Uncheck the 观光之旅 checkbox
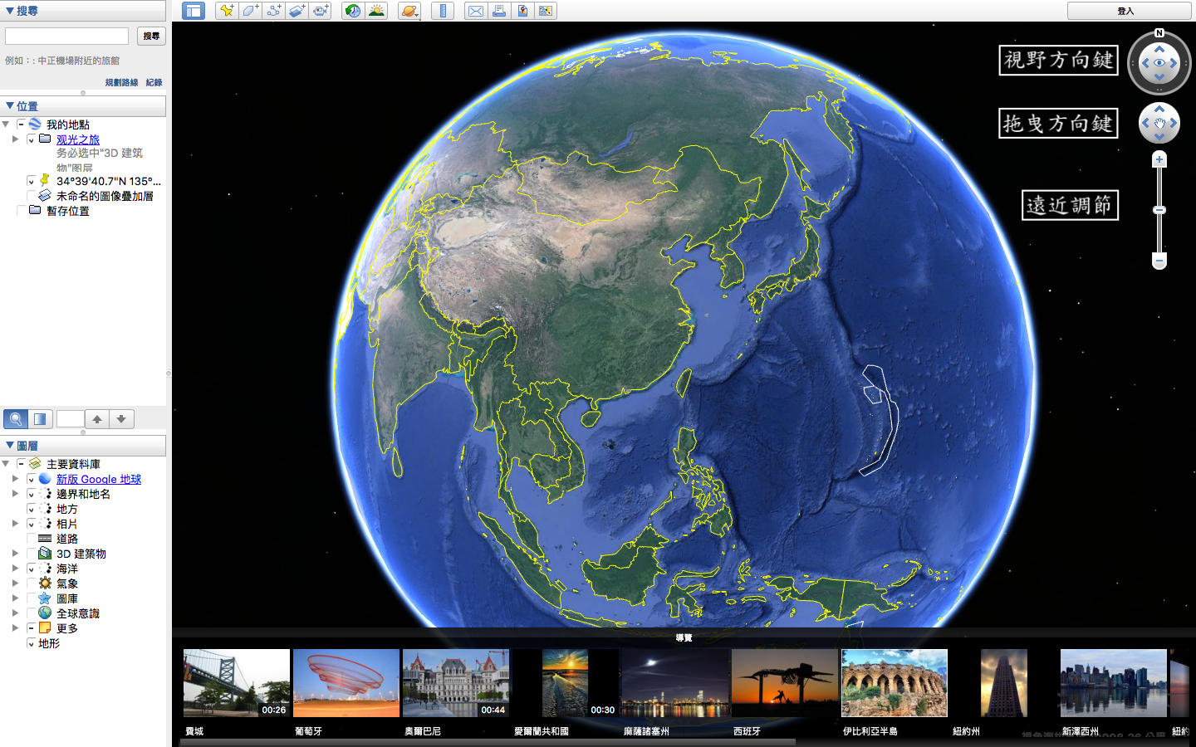Screen dimensions: 1196x747 coord(31,139)
